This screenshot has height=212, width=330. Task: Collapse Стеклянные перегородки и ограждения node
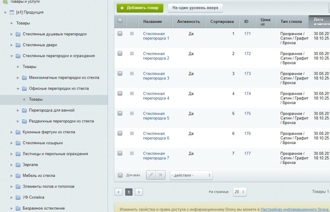coord(12,56)
